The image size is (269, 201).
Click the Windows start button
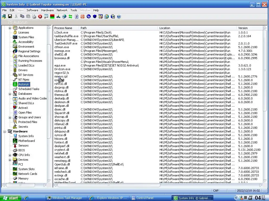click(10, 198)
